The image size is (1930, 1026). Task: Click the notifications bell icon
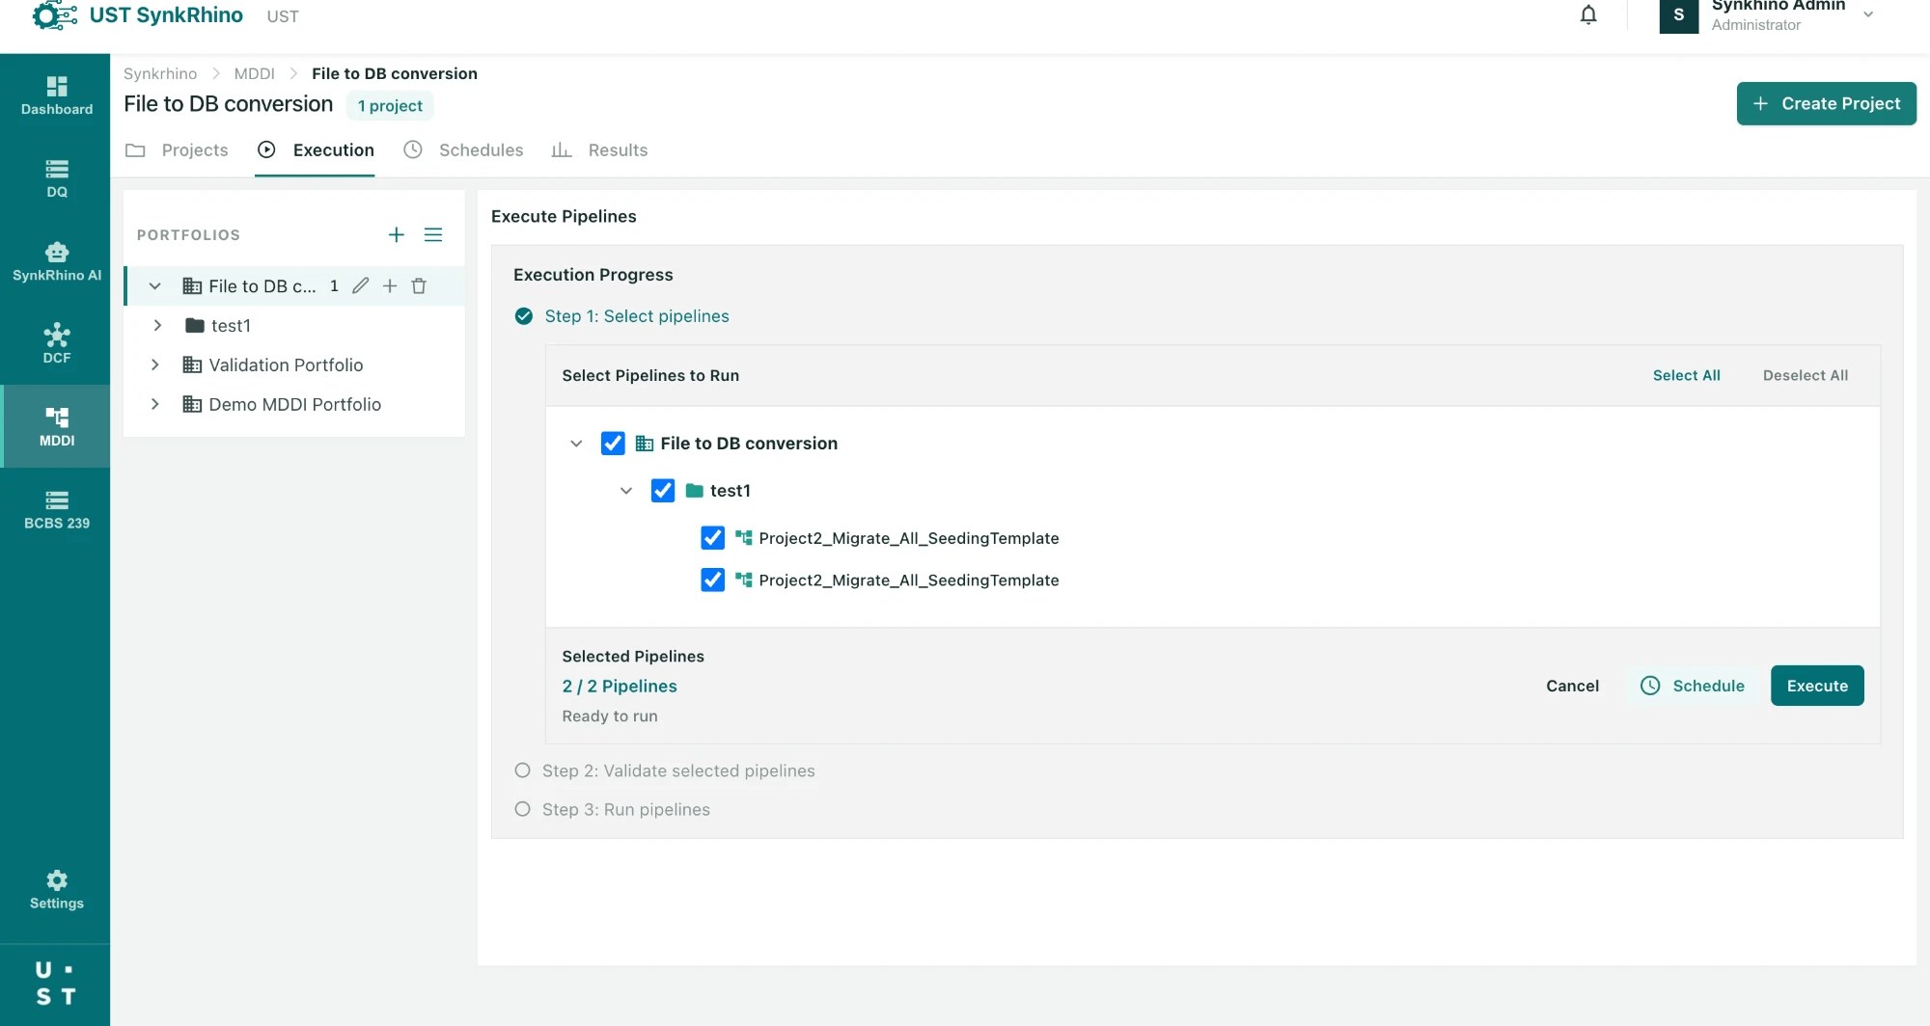[x=1588, y=15]
